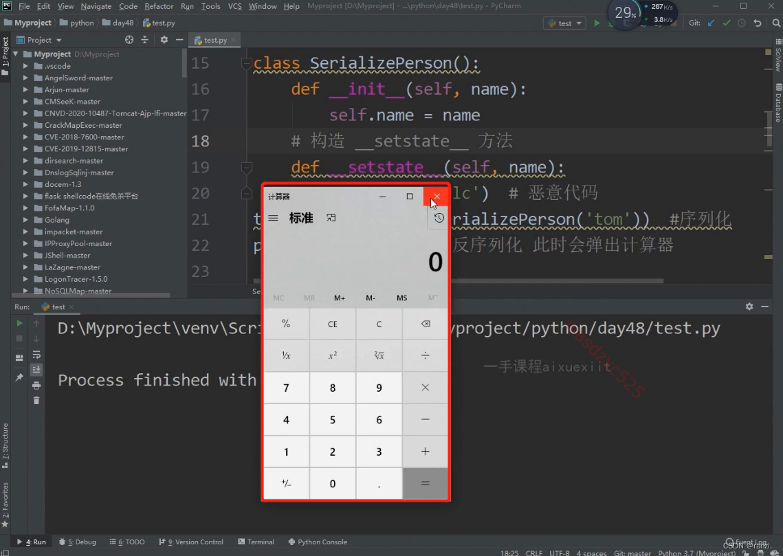Click the python breadcrumb
Image resolution: width=783 pixels, height=556 pixels.
[76, 23]
